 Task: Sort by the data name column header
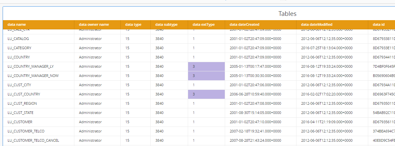(x=17, y=24)
